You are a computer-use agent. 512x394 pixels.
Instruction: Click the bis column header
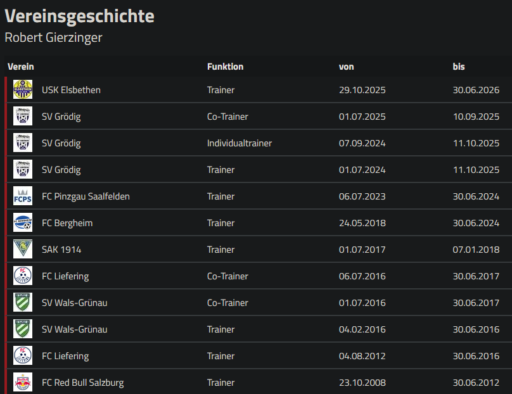pyautogui.click(x=459, y=67)
